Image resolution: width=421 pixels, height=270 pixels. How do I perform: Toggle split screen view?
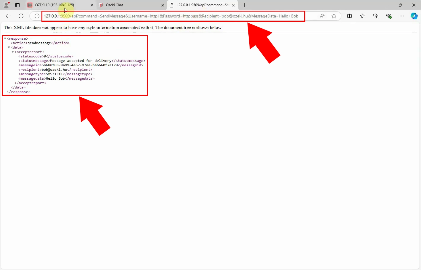(349, 16)
